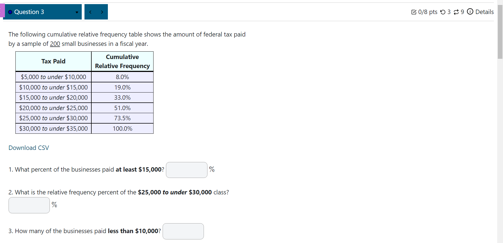Click the answer box for question 1

pyautogui.click(x=186, y=170)
